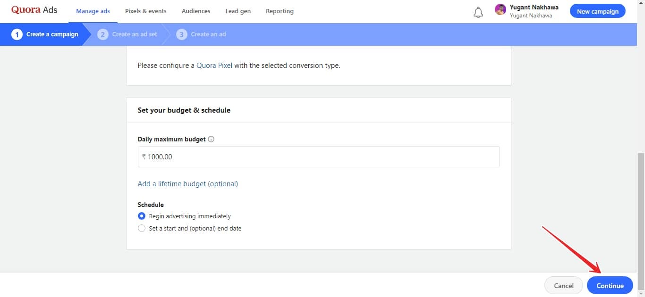The image size is (645, 297).
Task: Click Add a lifetime budget link
Action: (187, 184)
